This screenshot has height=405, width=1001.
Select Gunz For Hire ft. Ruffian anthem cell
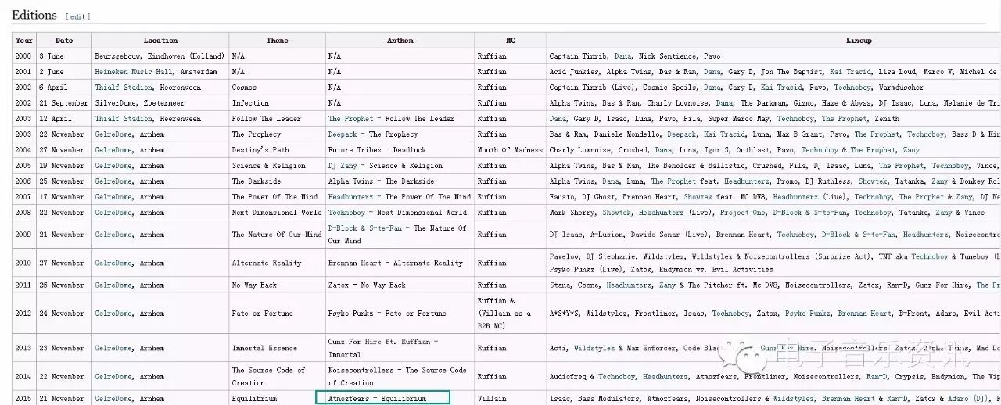(x=400, y=349)
